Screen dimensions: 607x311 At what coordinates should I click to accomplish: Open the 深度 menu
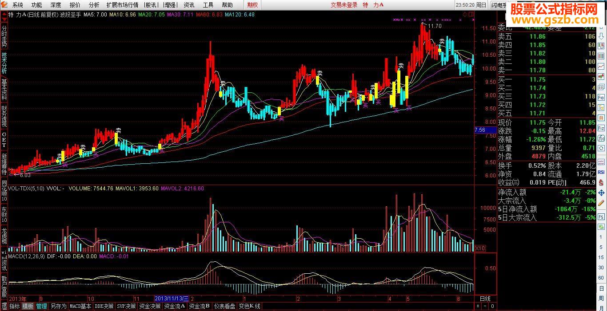(x=56, y=5)
